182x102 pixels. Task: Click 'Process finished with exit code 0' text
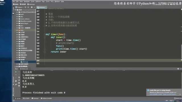(44, 93)
